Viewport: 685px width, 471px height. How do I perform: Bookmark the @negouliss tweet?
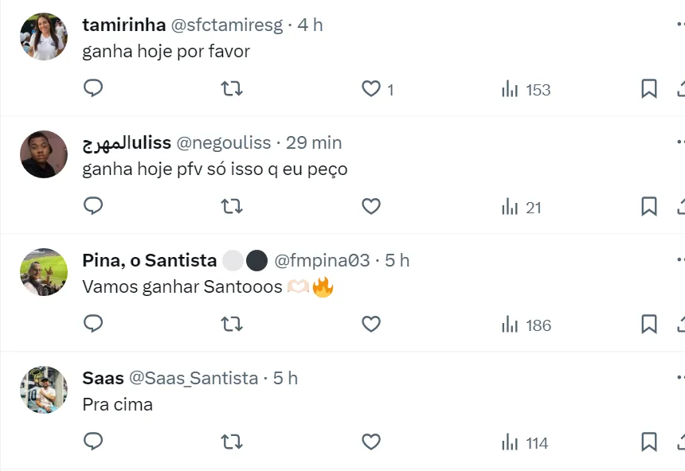pyautogui.click(x=649, y=207)
